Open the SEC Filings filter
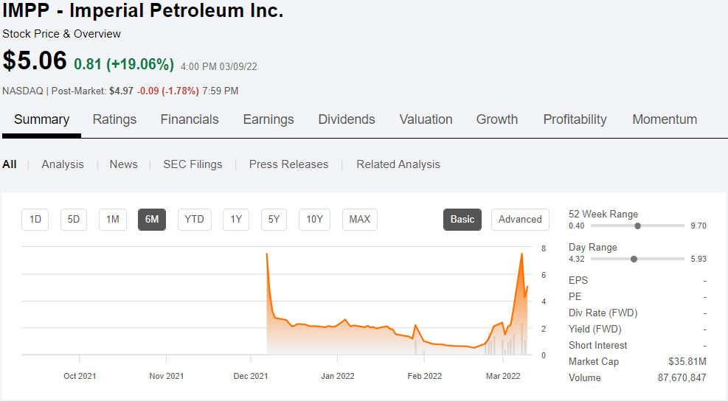The image size is (728, 401). click(x=193, y=164)
